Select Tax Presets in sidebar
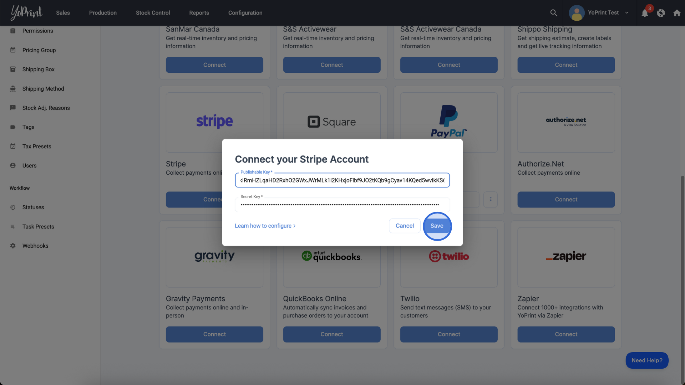 point(37,146)
